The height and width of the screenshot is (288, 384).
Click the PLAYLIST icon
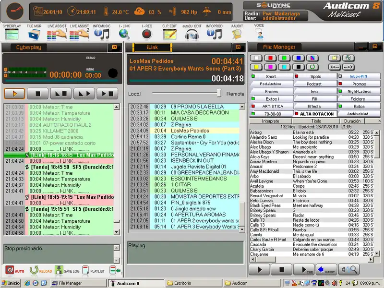tap(93, 270)
